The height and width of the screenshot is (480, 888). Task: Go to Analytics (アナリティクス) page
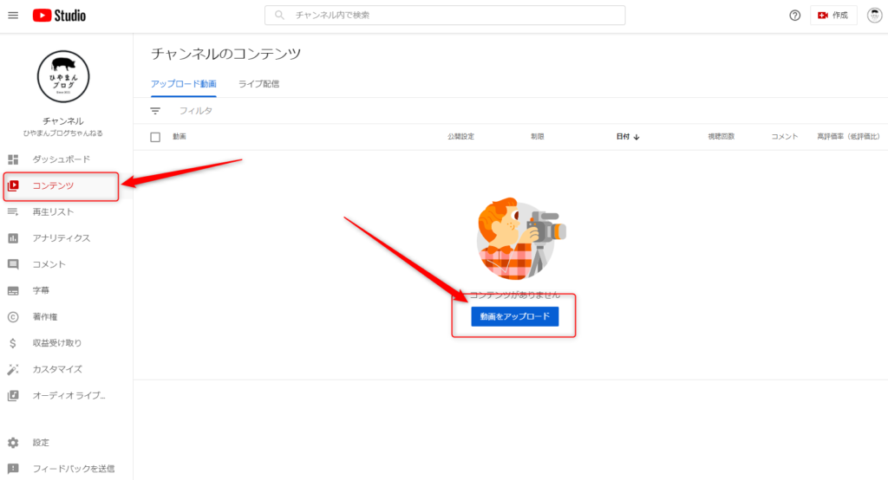tap(61, 238)
